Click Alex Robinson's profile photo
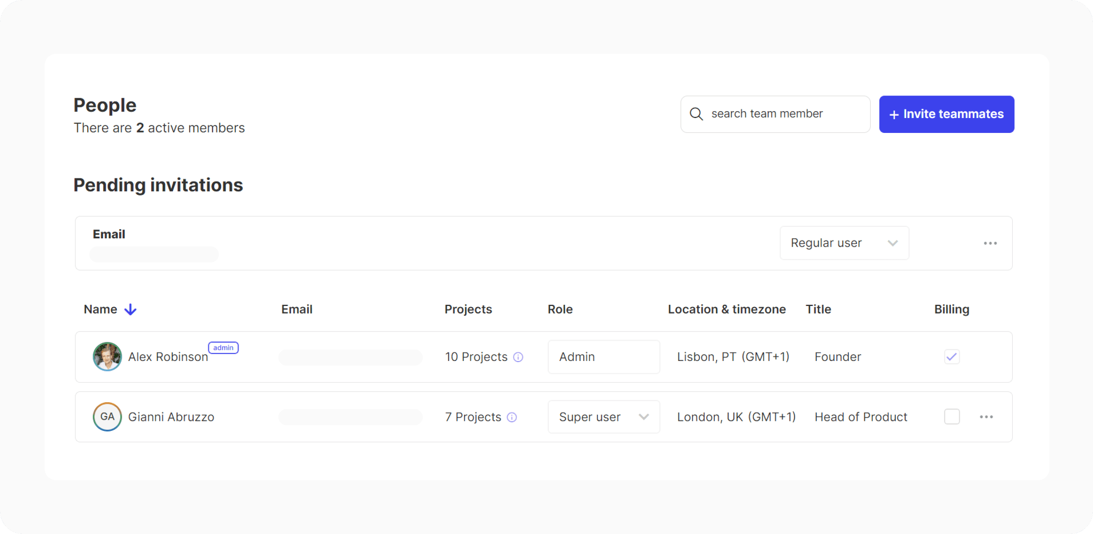 107,356
